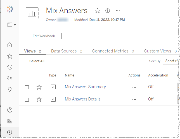Open the Mix Answers Summary link
The image size is (180, 139).
pyautogui.click(x=85, y=87)
